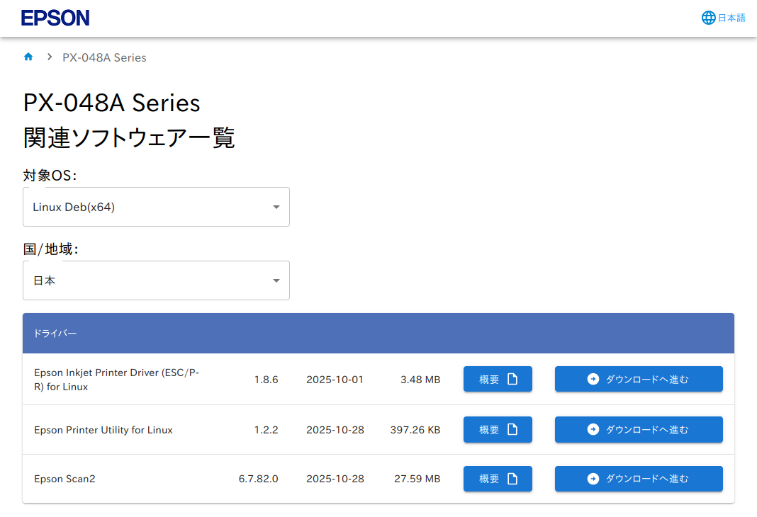Click document icon for Epson Scan2 overview
The height and width of the screenshot is (517, 757).
coord(512,479)
